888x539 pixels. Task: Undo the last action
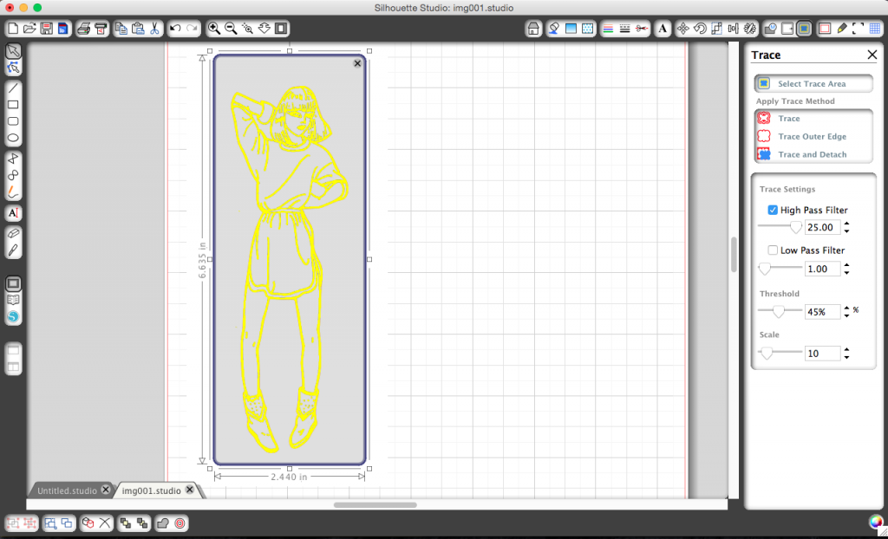(175, 29)
